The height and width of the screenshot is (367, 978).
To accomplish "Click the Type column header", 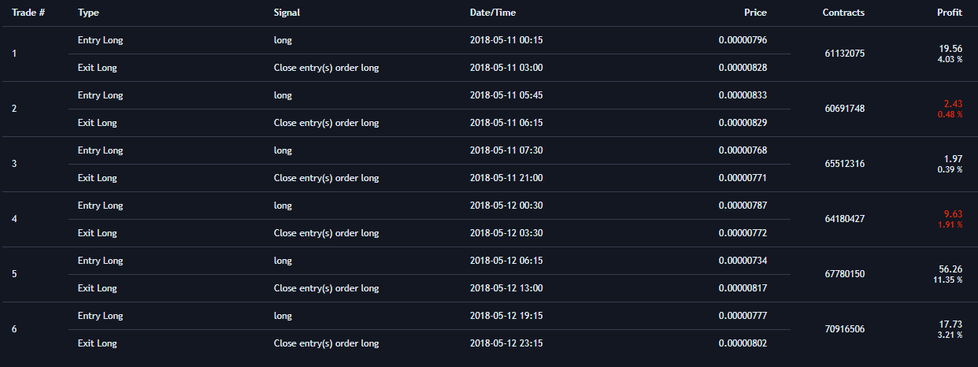I will point(88,13).
